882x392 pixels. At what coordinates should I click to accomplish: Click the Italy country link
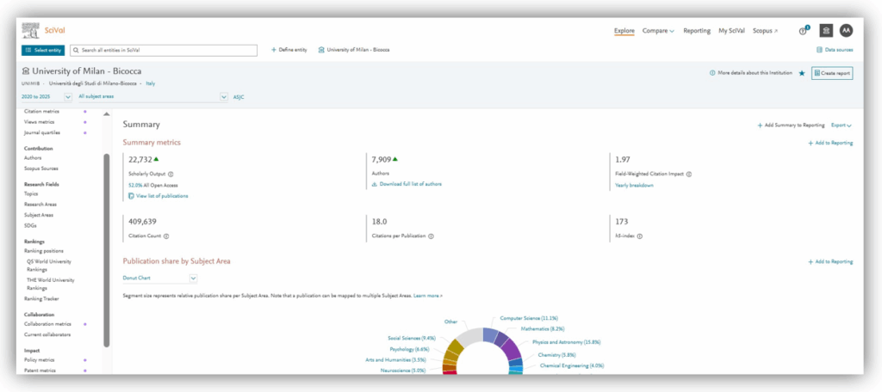[x=150, y=83]
